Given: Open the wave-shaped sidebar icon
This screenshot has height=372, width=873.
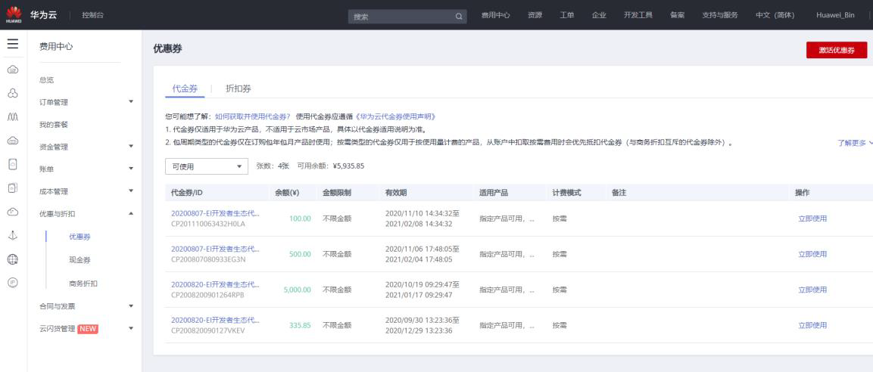Looking at the screenshot, I should point(13,116).
